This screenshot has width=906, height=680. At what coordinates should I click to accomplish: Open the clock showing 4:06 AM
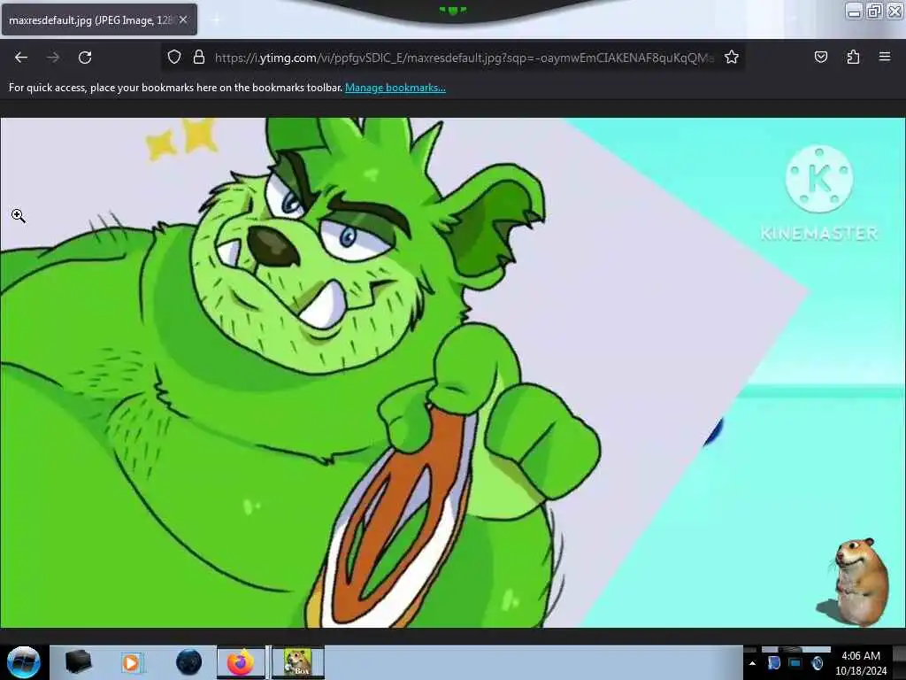tap(861, 663)
